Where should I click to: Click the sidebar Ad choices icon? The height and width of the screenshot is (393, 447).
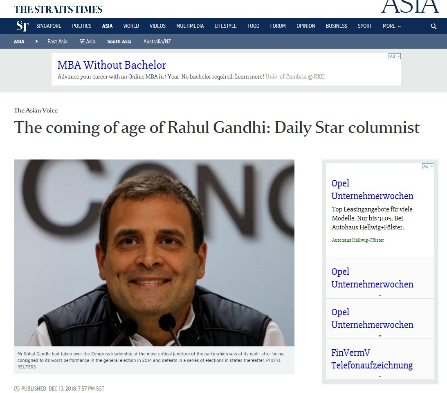coord(428,166)
